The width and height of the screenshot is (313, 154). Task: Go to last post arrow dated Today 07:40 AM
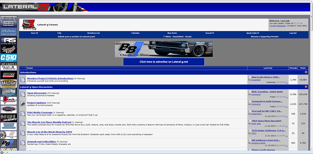pos(287,107)
